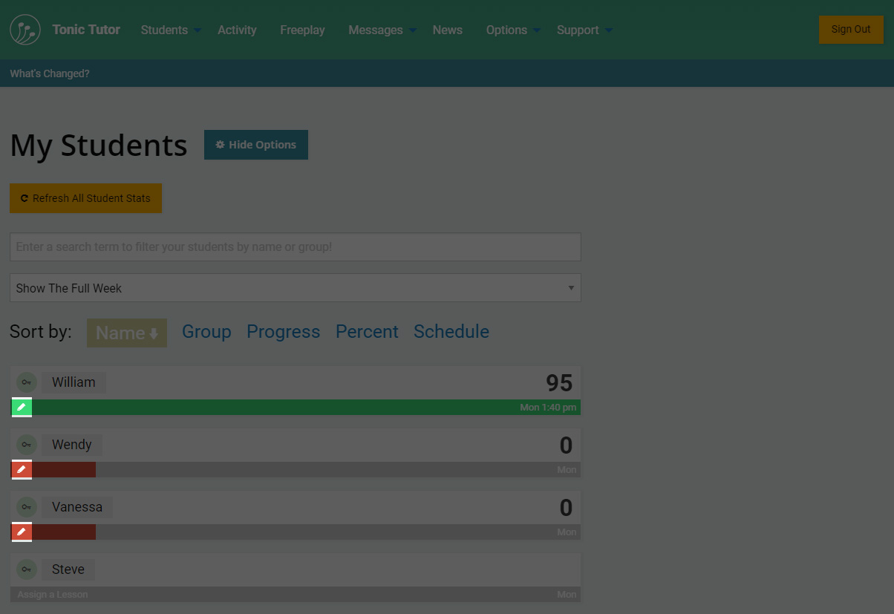Click Wendy's red pencil edit icon

22,469
